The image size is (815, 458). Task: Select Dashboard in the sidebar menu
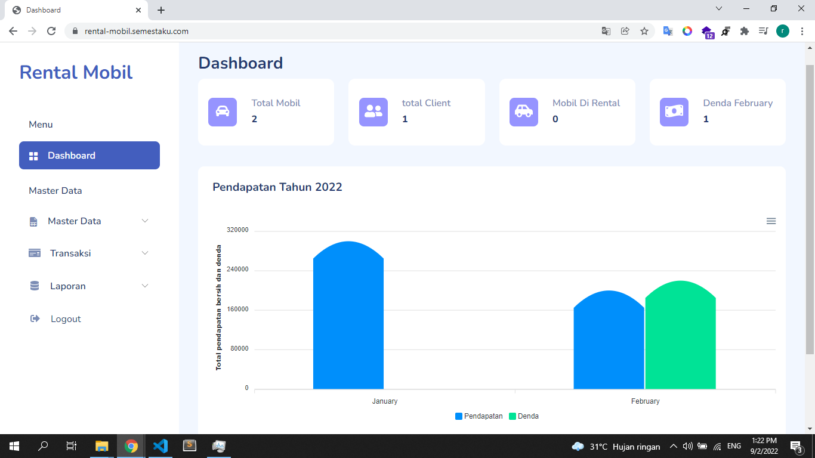pos(89,156)
